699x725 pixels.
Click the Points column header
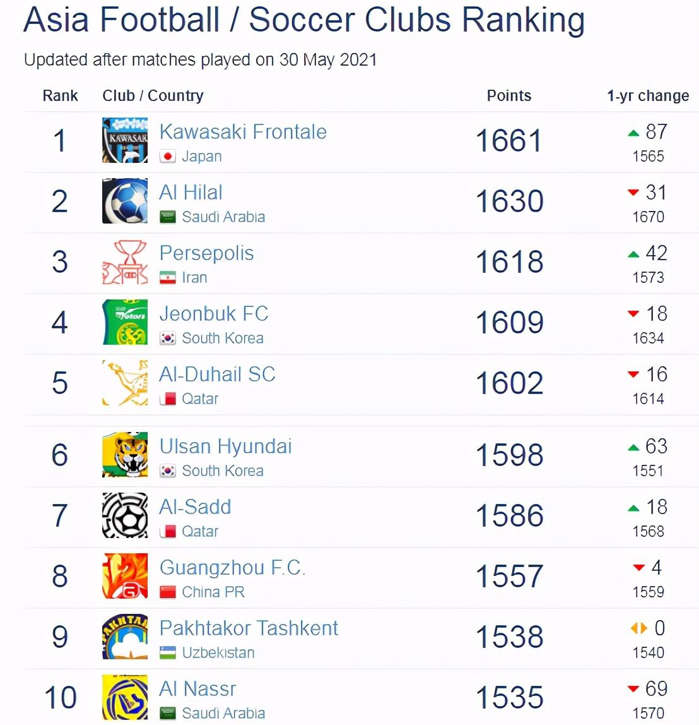coord(508,96)
